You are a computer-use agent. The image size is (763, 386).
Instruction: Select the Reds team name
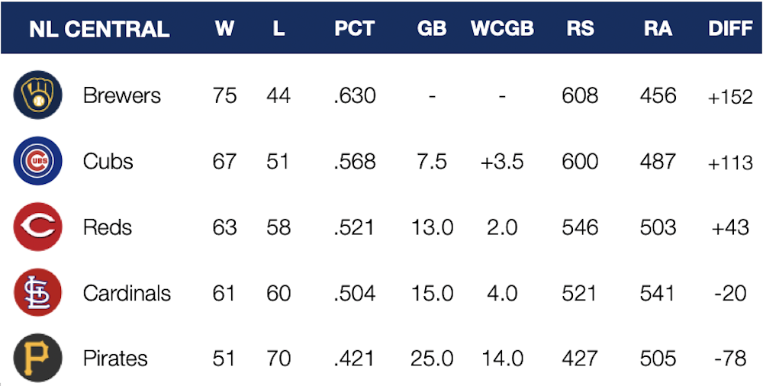[x=108, y=227]
